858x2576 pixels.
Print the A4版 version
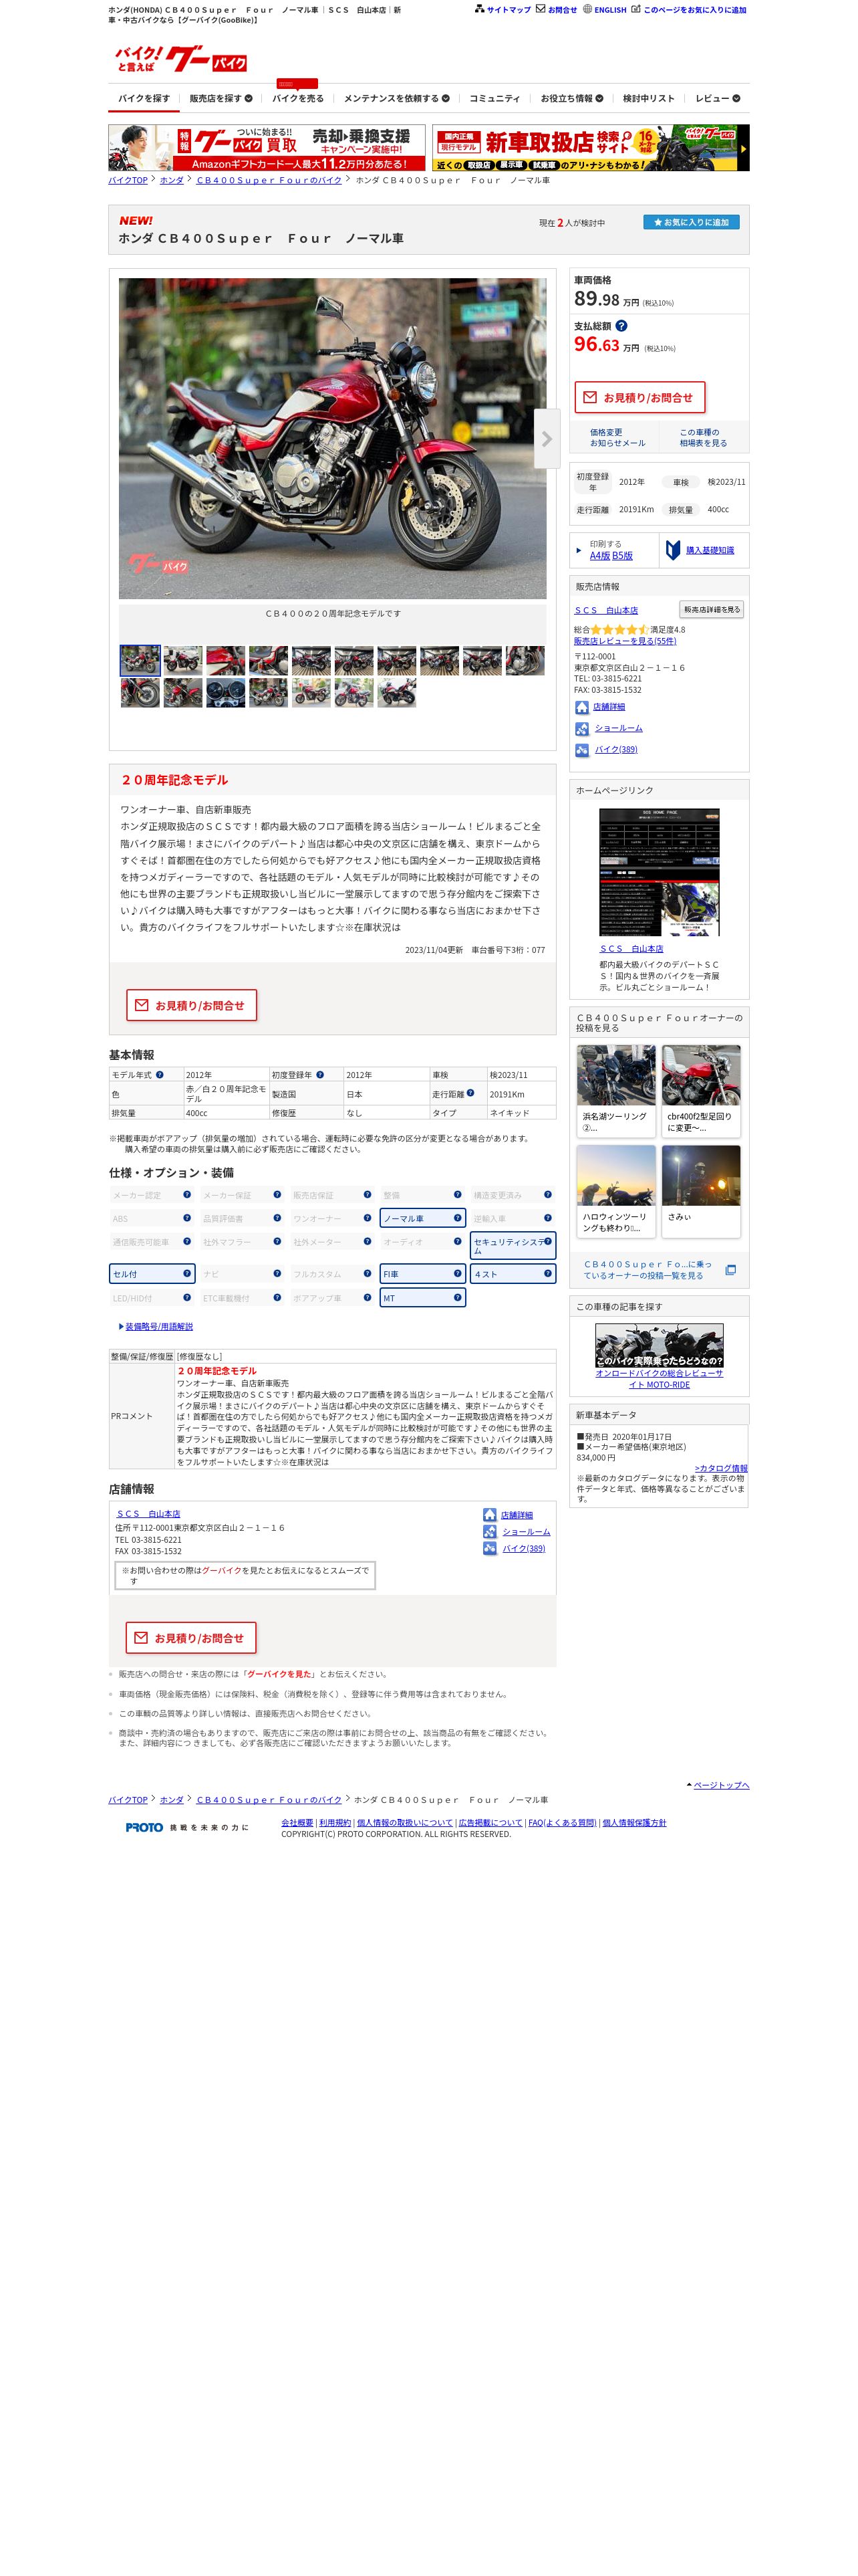[x=599, y=555]
